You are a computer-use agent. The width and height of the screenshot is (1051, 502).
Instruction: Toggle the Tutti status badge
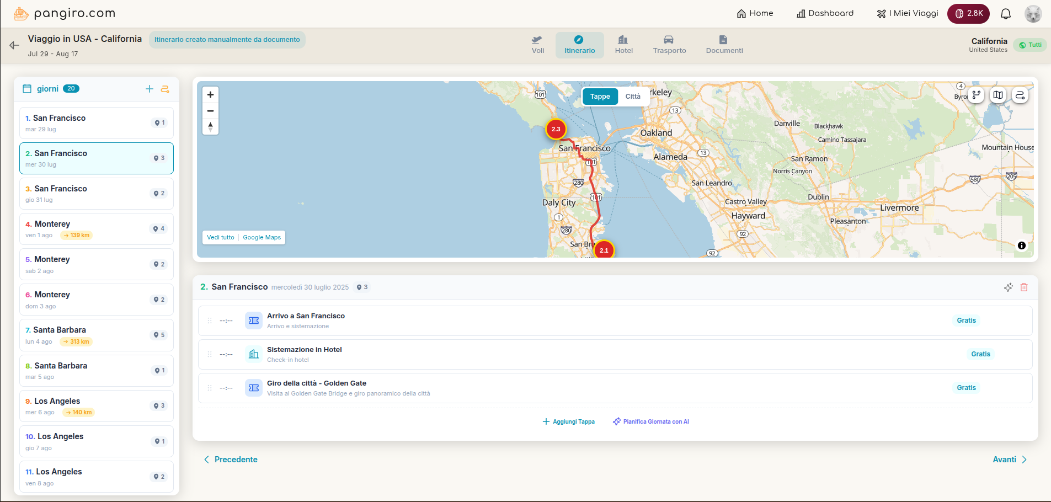coord(1030,45)
